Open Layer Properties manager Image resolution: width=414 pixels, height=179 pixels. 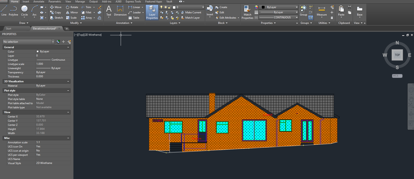(152, 12)
